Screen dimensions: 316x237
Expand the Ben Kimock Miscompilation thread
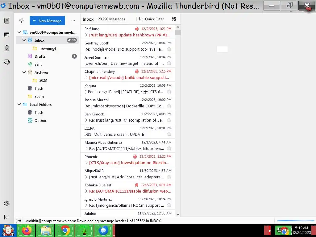point(86,120)
